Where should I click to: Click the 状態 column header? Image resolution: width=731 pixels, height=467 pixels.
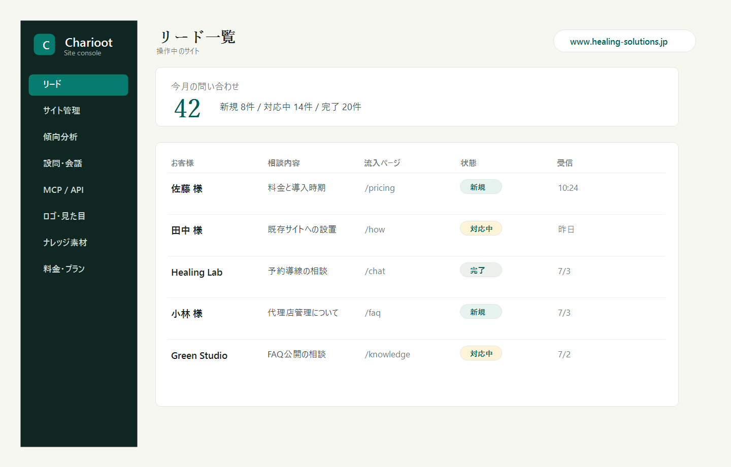point(469,163)
